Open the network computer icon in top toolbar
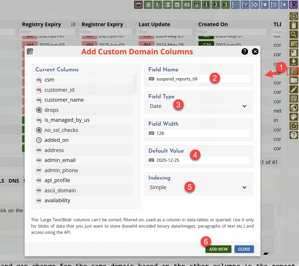This screenshot has height=266, width=299. [x=197, y=5]
